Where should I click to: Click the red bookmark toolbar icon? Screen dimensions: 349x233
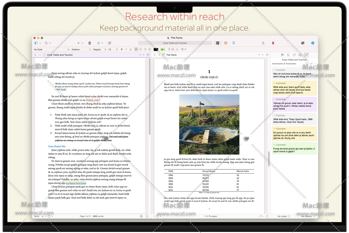click(273, 43)
